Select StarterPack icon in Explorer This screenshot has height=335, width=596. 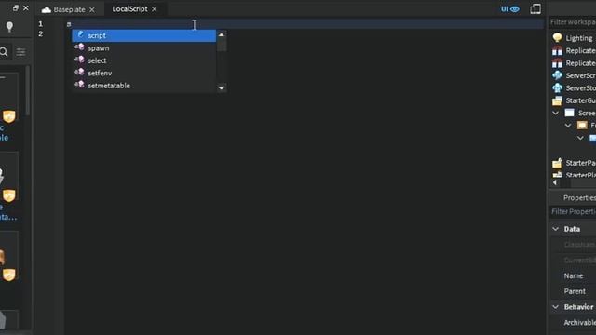coord(557,163)
